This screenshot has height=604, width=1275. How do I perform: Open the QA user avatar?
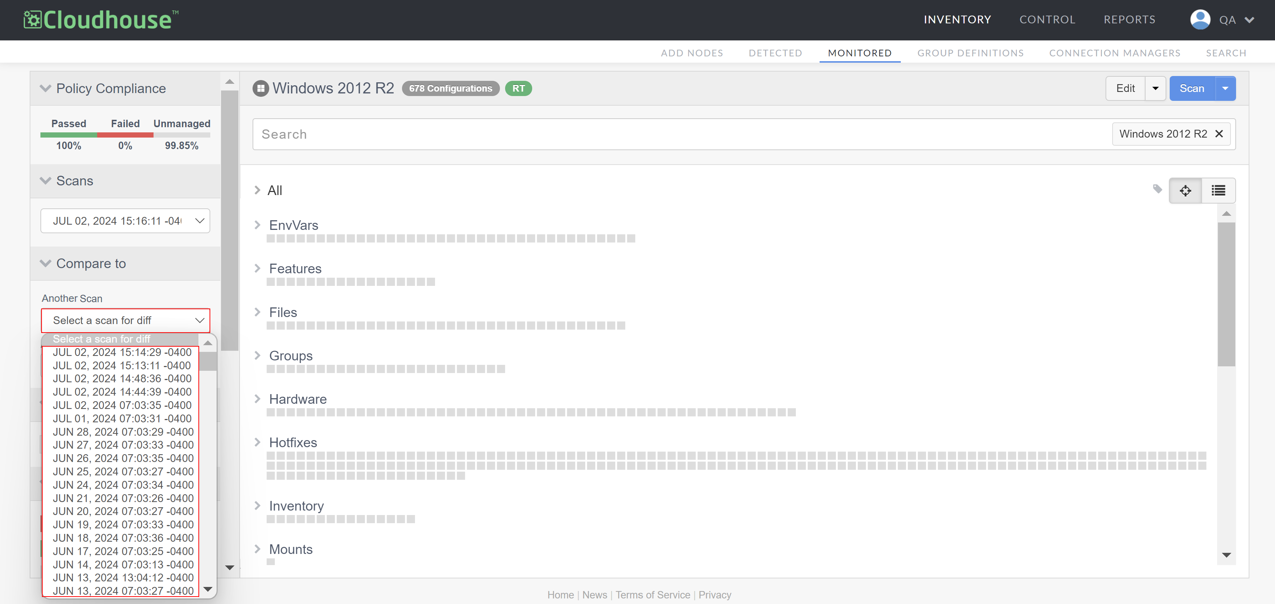(x=1200, y=20)
